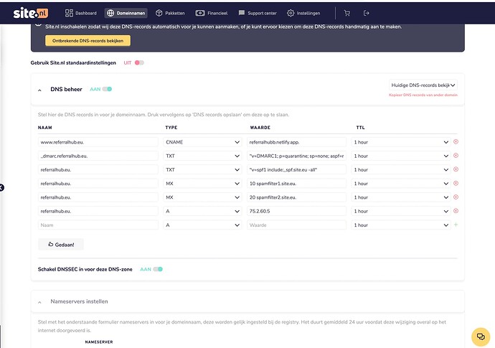The image size is (495, 348).
Task: Edit the referralhubb.netlify.app. value field
Action: 296,142
